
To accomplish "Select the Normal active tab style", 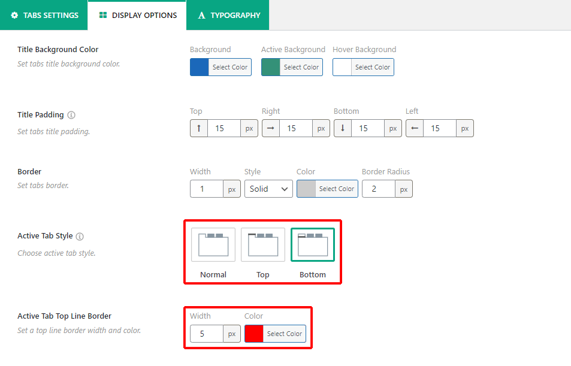I will click(213, 244).
